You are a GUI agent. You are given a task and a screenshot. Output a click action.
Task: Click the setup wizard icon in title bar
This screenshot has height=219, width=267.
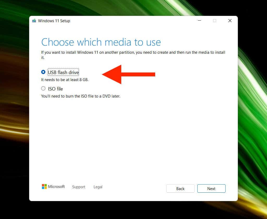click(x=34, y=20)
